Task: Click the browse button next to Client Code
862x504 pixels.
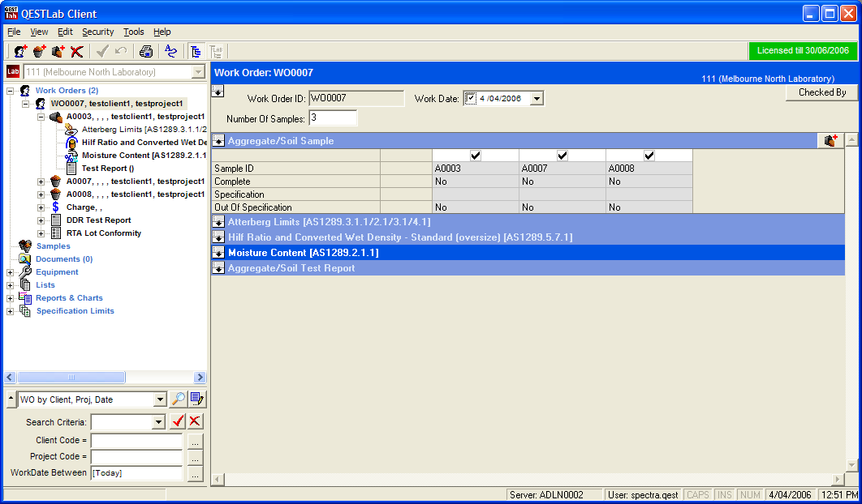Action: [x=195, y=441]
